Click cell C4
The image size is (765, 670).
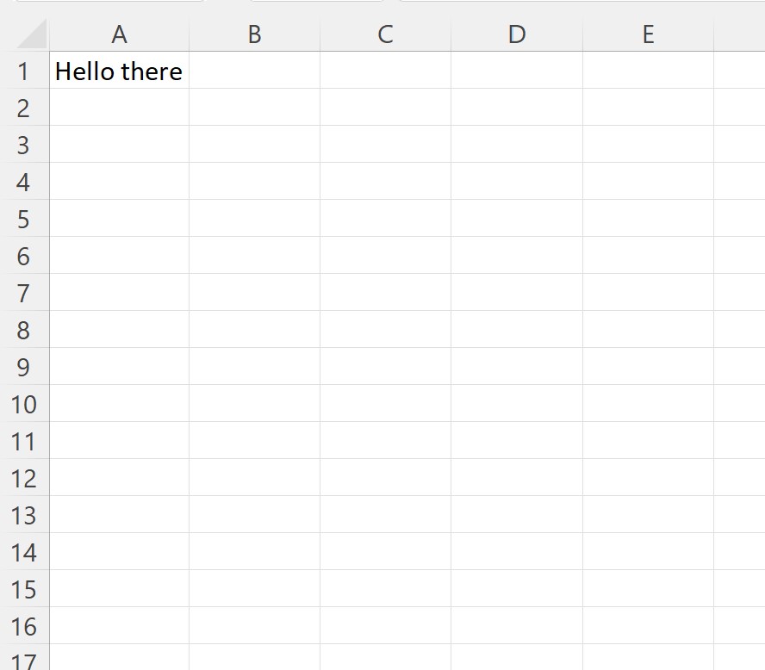[385, 182]
